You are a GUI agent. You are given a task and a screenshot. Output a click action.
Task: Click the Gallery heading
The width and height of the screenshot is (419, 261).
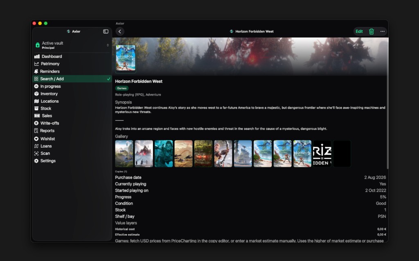pos(122,136)
